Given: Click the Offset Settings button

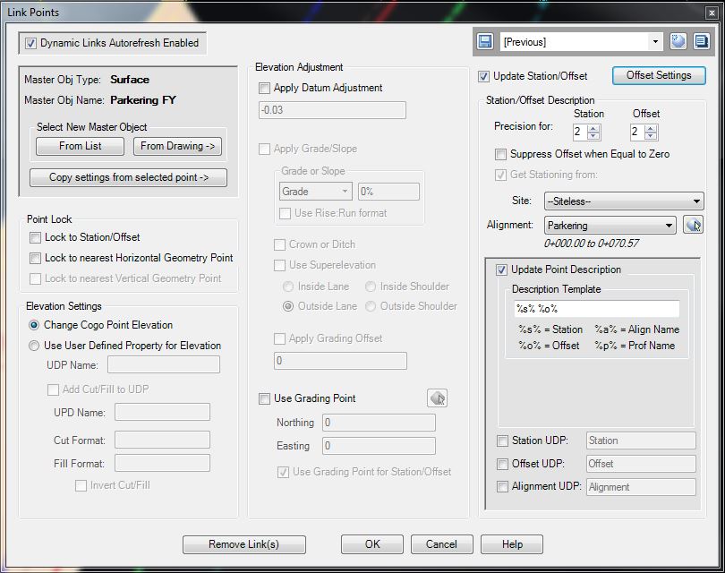Looking at the screenshot, I should pyautogui.click(x=658, y=75).
